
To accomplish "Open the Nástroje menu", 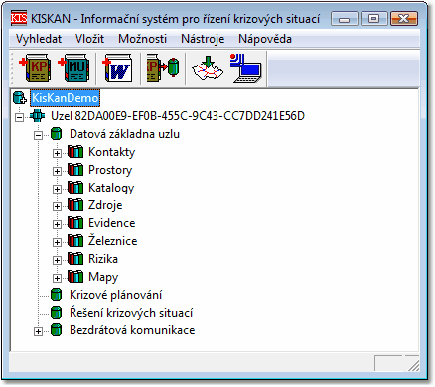I will pyautogui.click(x=203, y=39).
